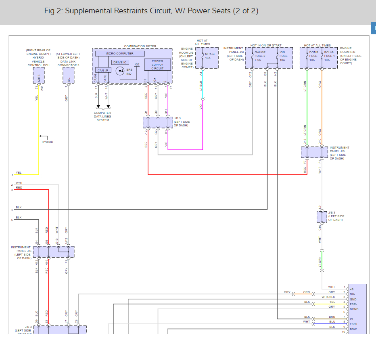Select the IGN fuse 10A symbol
Image resolution: width=376 pixels, height=342 pixels.
[278, 57]
